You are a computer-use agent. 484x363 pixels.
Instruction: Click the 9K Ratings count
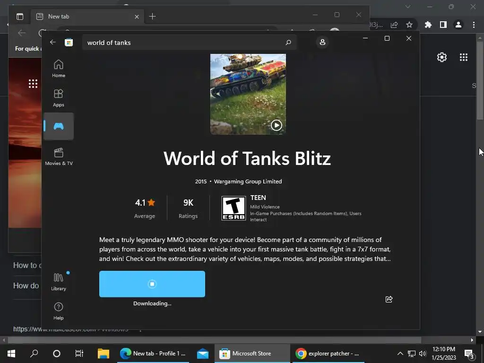point(188,208)
